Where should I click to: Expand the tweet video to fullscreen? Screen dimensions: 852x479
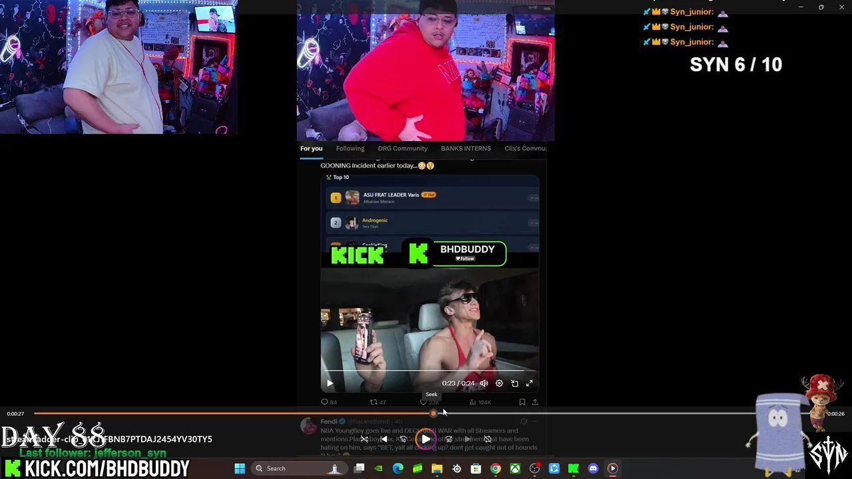coord(530,383)
